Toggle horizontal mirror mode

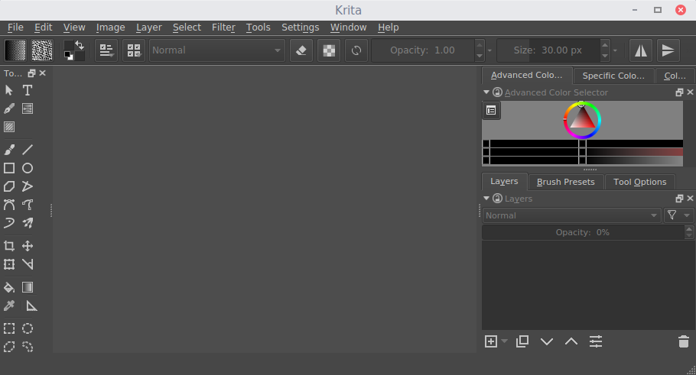(x=640, y=50)
